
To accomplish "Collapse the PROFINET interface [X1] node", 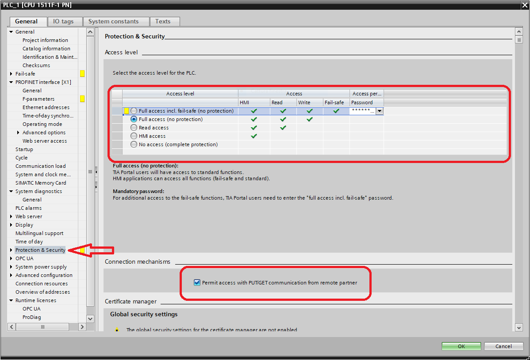I will 11,82.
